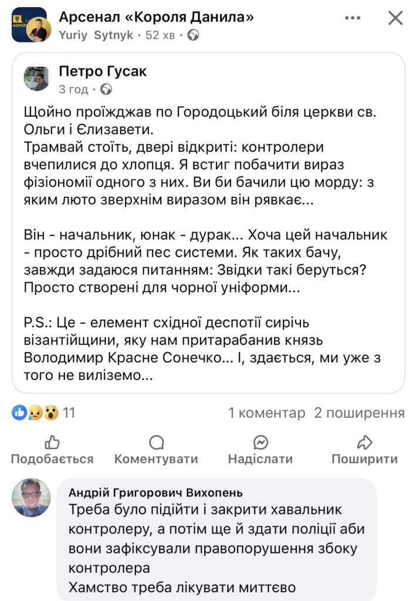Close the post with the X icon
This screenshot has height=601, width=417.
pyautogui.click(x=396, y=18)
